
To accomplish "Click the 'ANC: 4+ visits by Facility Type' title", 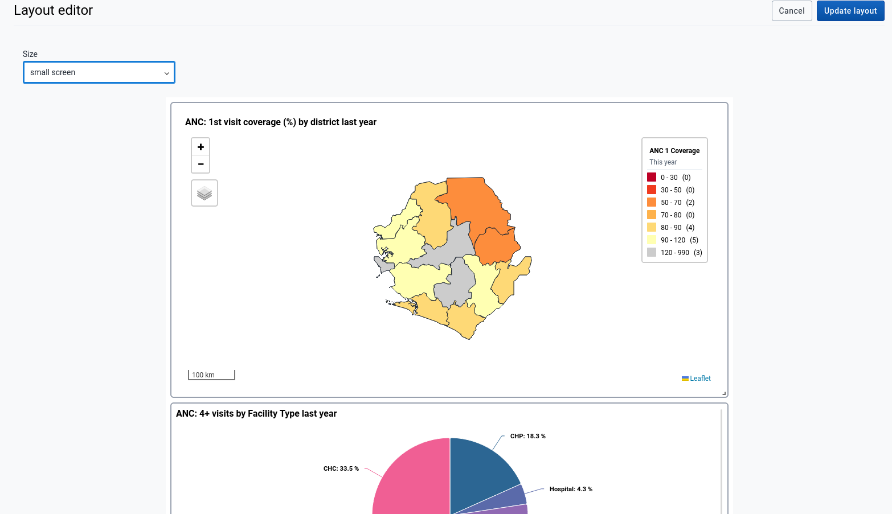I will coord(256,413).
